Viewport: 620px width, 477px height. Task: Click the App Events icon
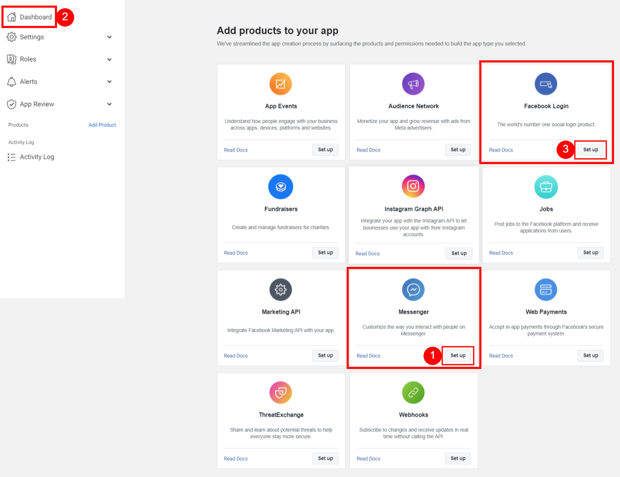[281, 83]
